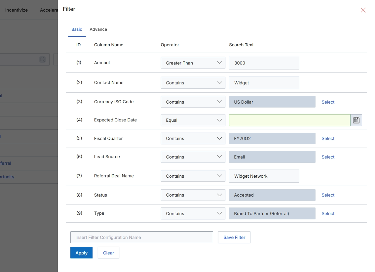Image resolution: width=375 pixels, height=272 pixels.
Task: Click Select link for Fiscal Quarter
Action: (x=328, y=138)
